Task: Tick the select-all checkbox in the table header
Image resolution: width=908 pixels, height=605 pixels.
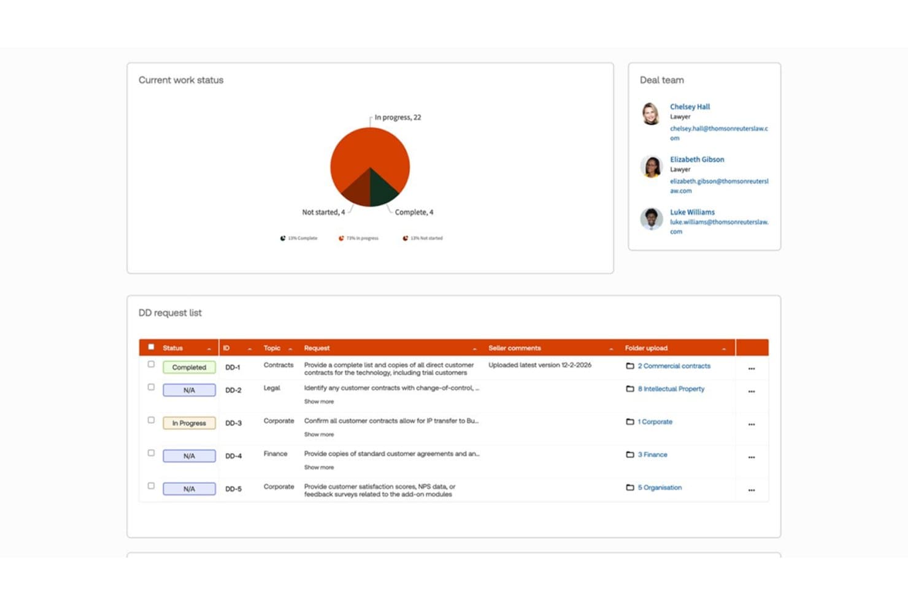Action: pyautogui.click(x=151, y=347)
